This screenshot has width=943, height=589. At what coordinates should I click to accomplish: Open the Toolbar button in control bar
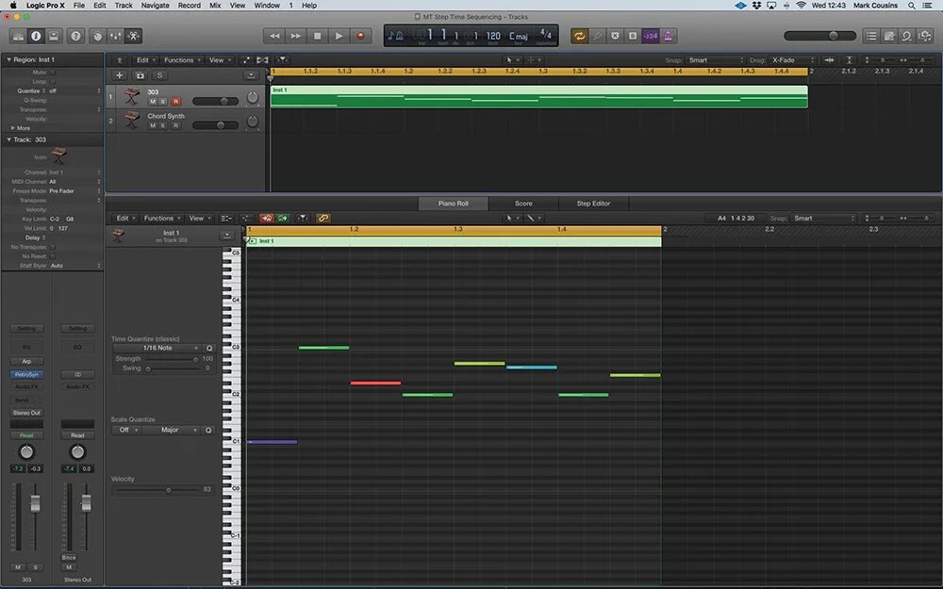click(x=54, y=36)
